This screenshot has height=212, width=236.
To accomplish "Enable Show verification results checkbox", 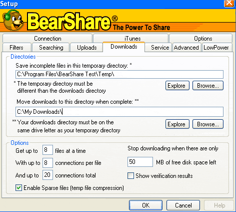I will click(130, 176).
